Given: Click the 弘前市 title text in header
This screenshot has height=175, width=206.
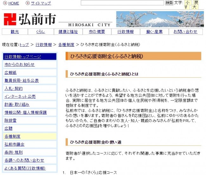Looking at the screenshot, I should tap(37, 19).
